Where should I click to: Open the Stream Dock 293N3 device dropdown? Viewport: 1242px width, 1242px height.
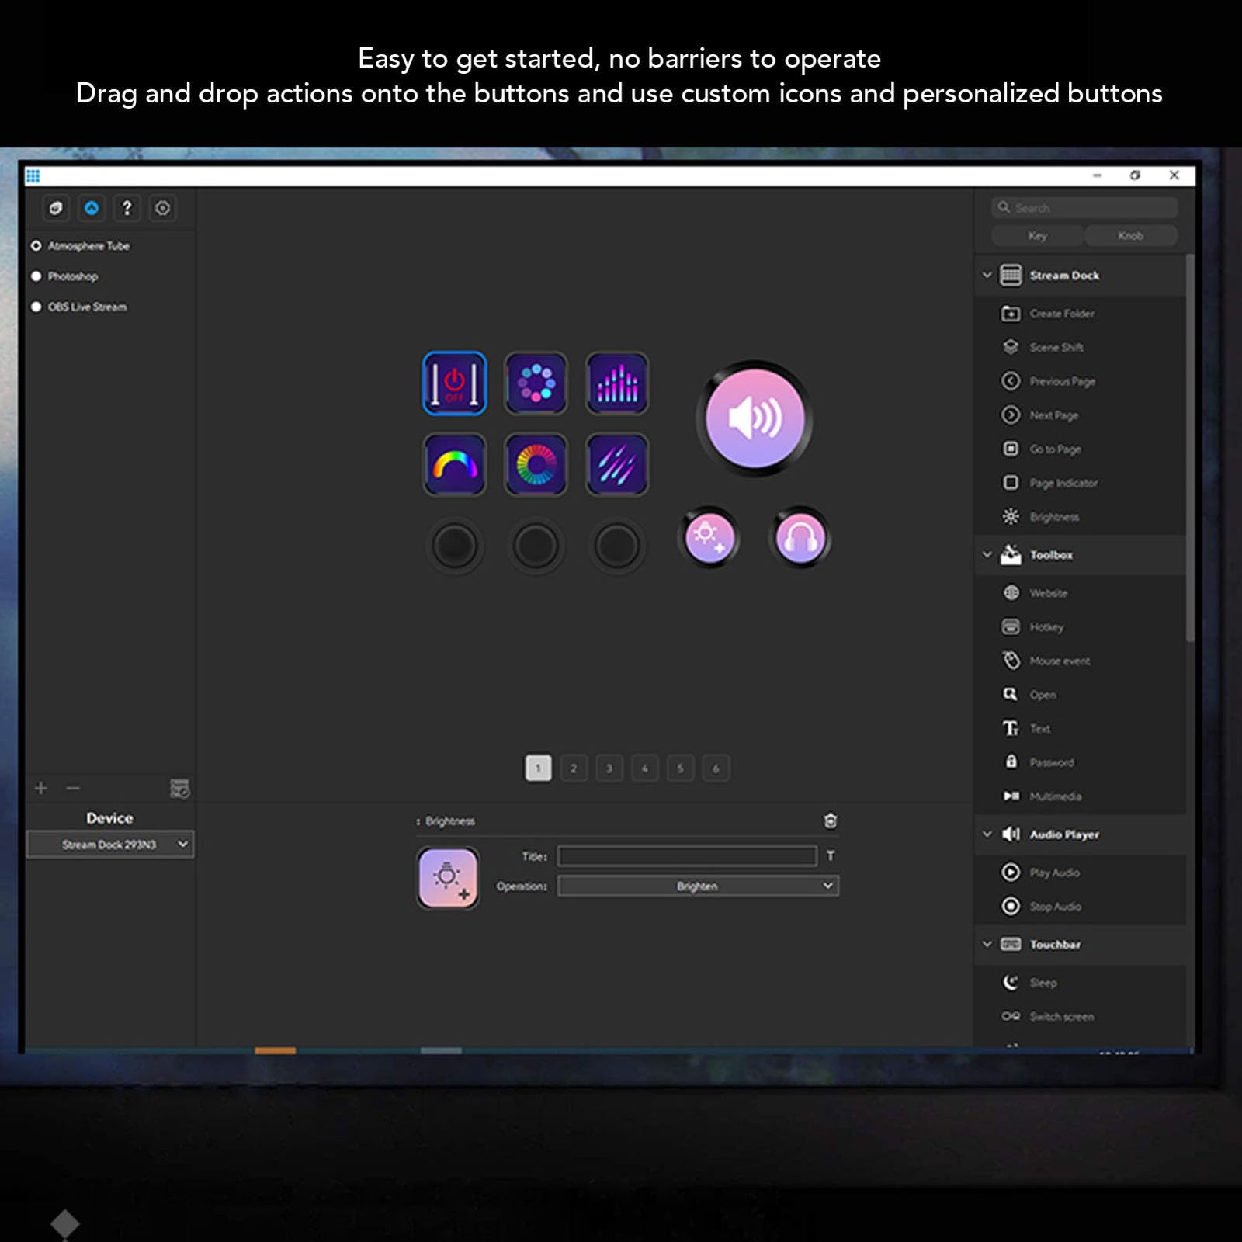tap(110, 845)
